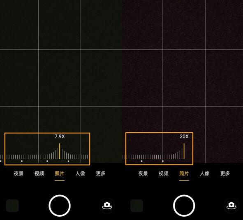
Task: Switch camera using left screen flip icon
Action: click(x=107, y=206)
